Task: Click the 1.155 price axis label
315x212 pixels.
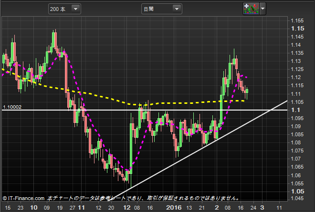Action: [x=297, y=20]
